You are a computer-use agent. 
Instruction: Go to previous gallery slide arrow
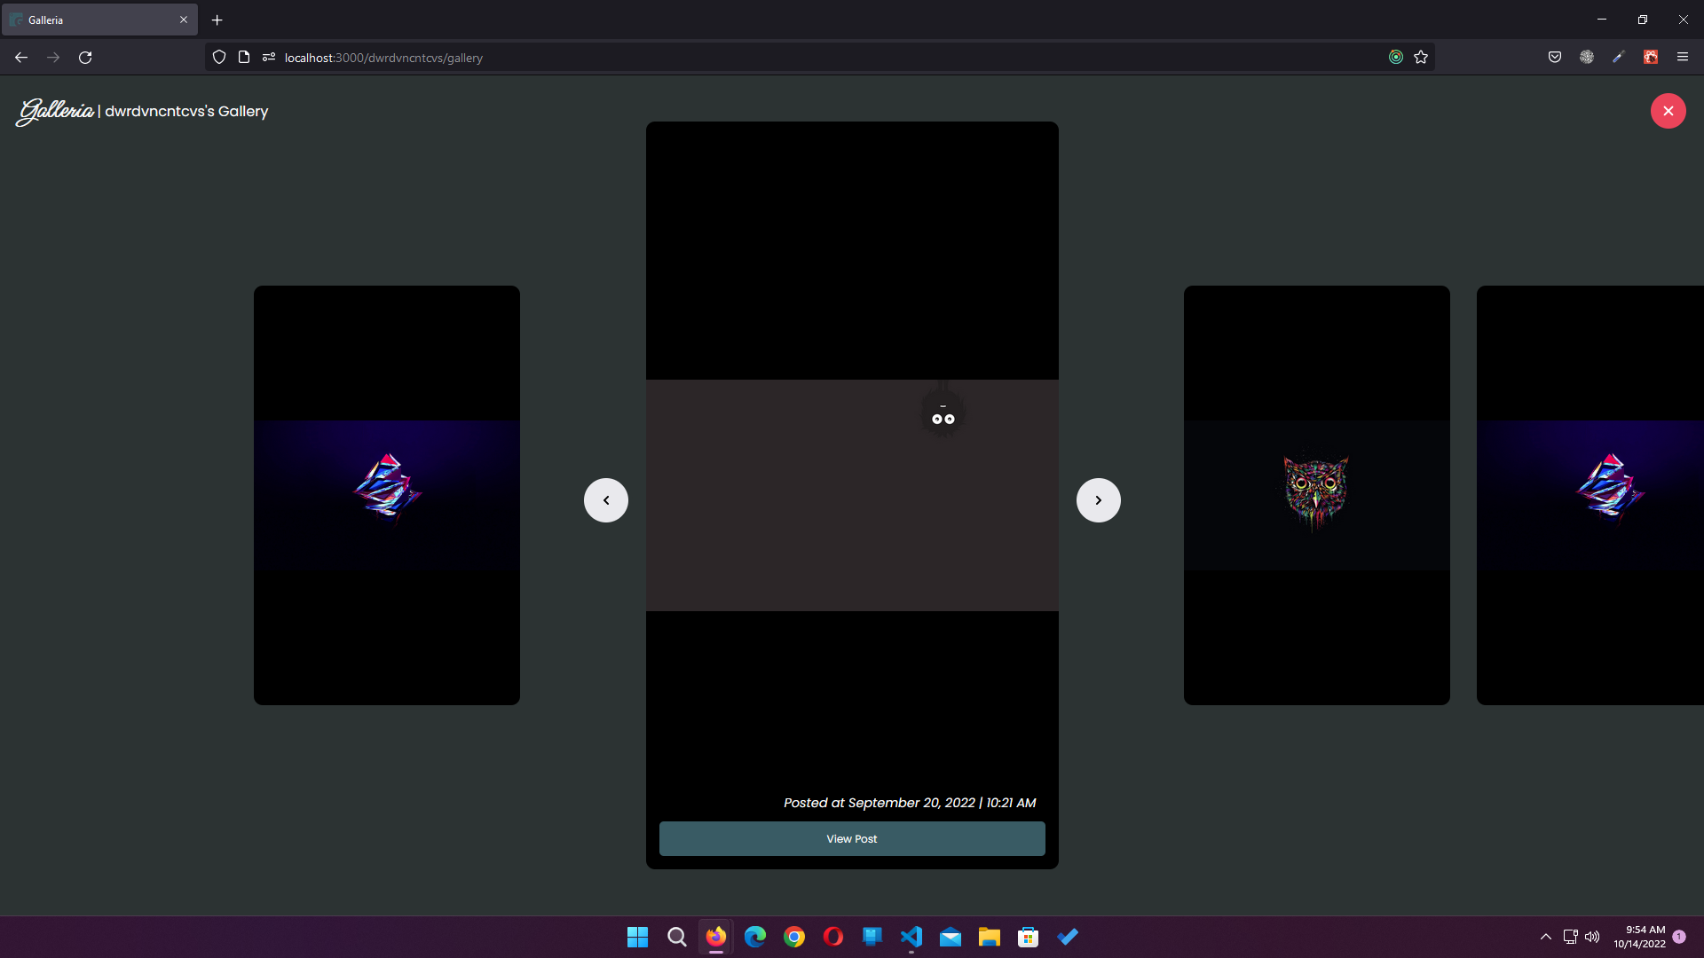coord(606,500)
